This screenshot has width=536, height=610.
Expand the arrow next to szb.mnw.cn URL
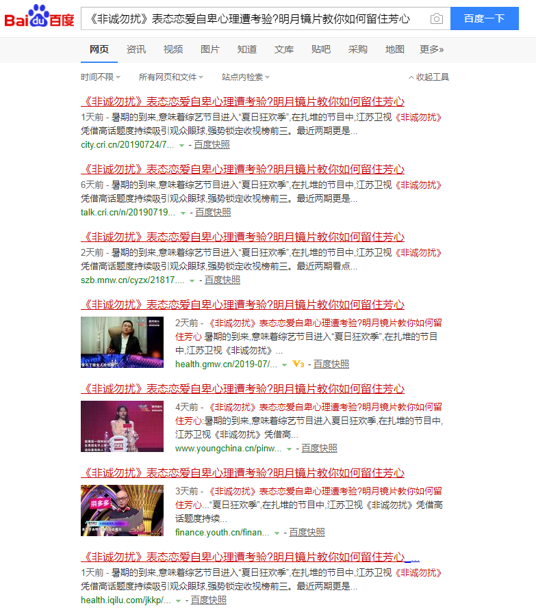192,281
